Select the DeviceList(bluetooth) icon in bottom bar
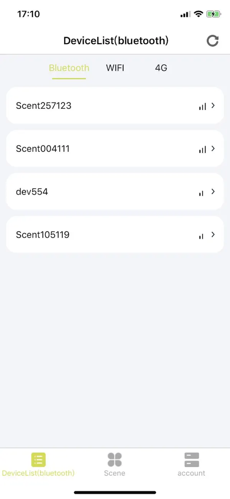The image size is (230, 499). pos(38,459)
